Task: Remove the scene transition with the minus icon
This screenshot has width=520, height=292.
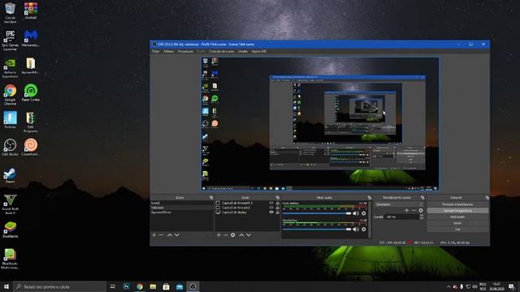Action: click(x=414, y=210)
